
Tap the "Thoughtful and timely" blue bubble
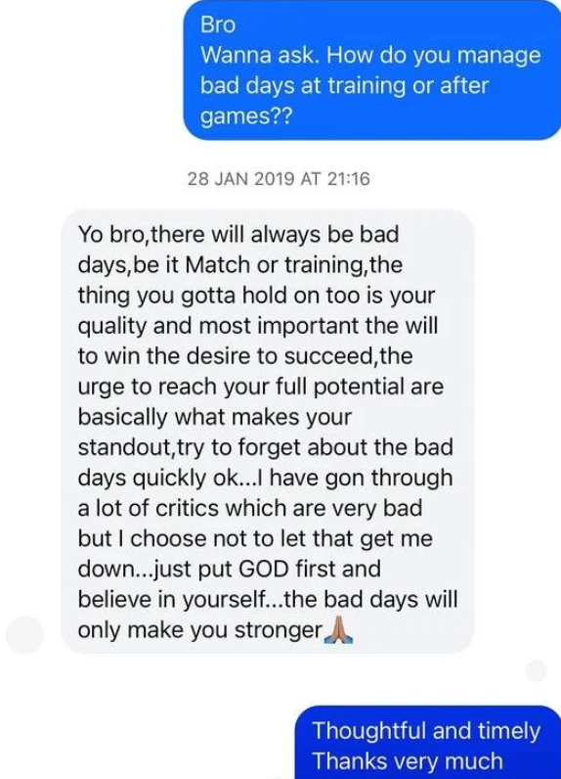point(427,742)
